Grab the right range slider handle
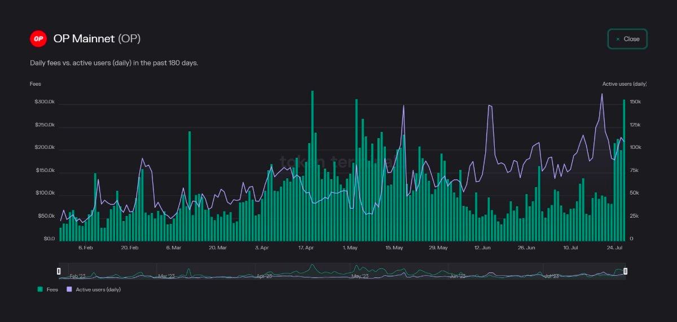This screenshot has width=677, height=322. [x=625, y=271]
